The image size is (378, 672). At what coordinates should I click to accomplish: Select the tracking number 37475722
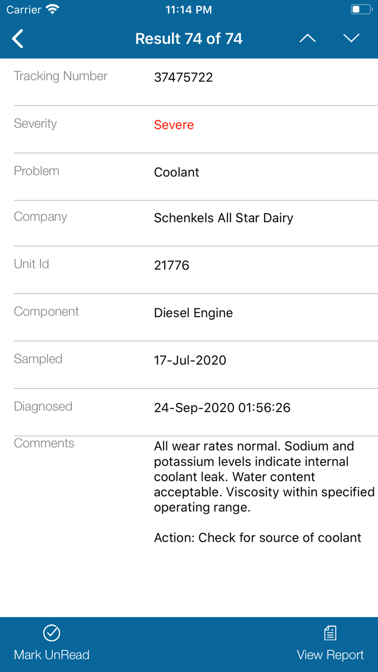click(x=183, y=77)
